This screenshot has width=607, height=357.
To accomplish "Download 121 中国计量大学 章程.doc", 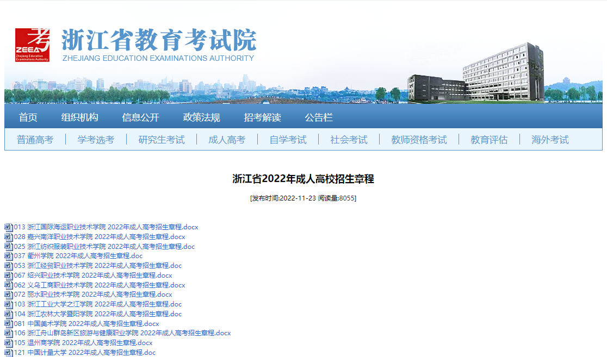I will [x=85, y=352].
